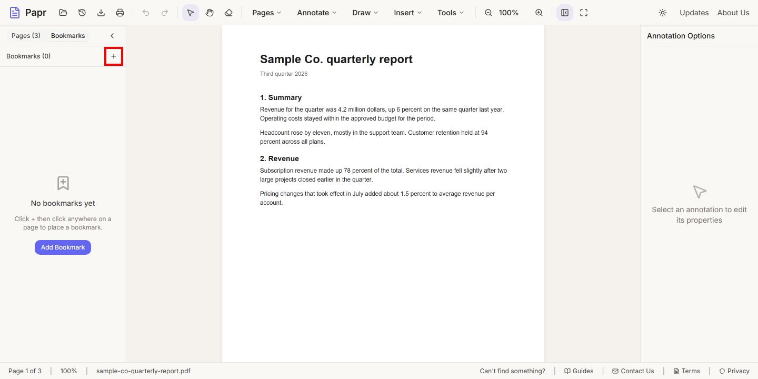Expand the Pages dropdown menu
Image resolution: width=758 pixels, height=379 pixels.
266,13
